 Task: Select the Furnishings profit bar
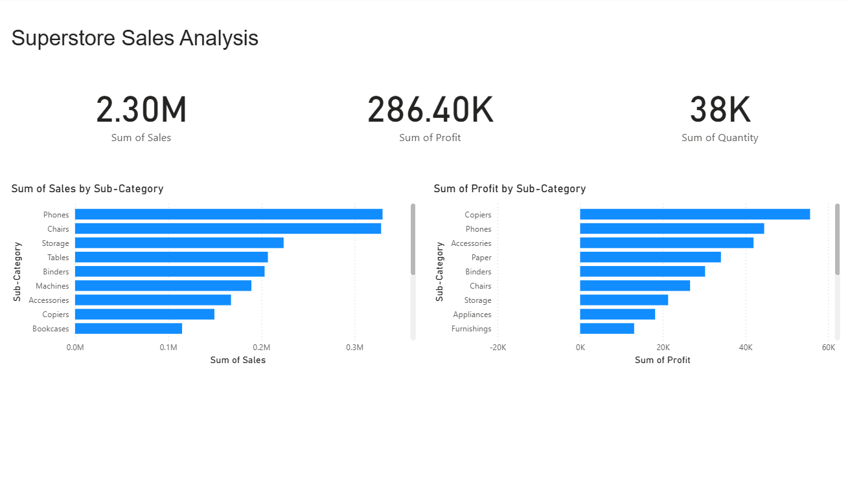606,328
